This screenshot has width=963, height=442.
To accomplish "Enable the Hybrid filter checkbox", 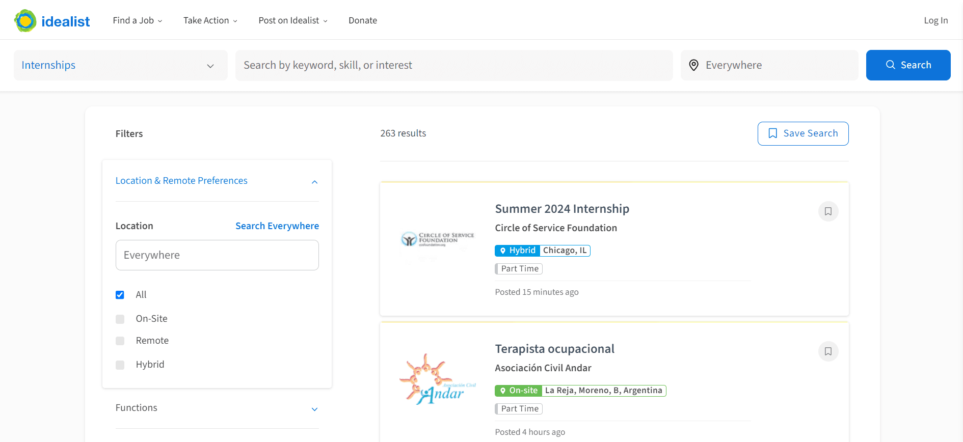I will [x=120, y=365].
